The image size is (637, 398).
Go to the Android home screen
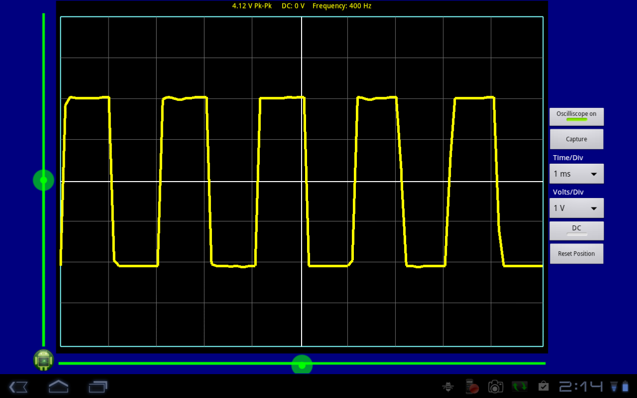[58, 386]
